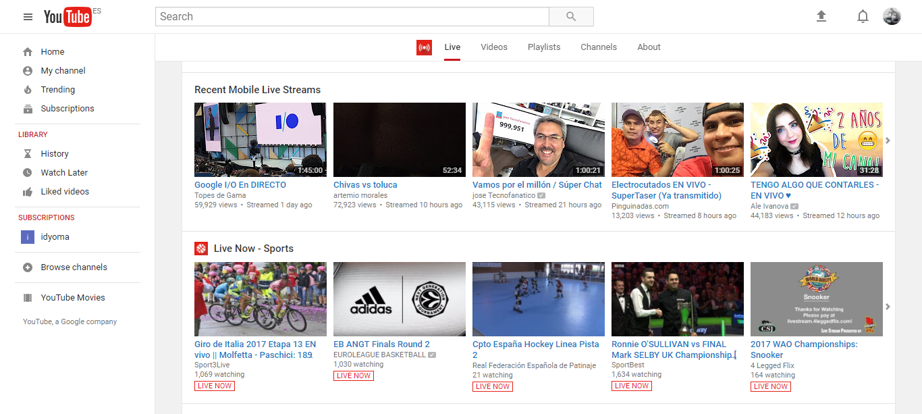
Task: Click the Live Now Sports basketball icon
Action: [200, 249]
